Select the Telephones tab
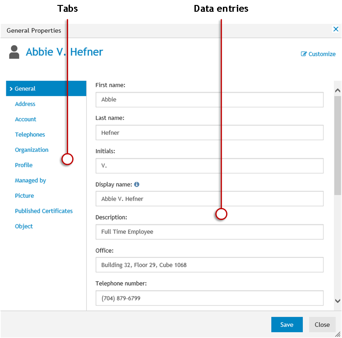Viewport: 342px width, 338px height. [30, 135]
